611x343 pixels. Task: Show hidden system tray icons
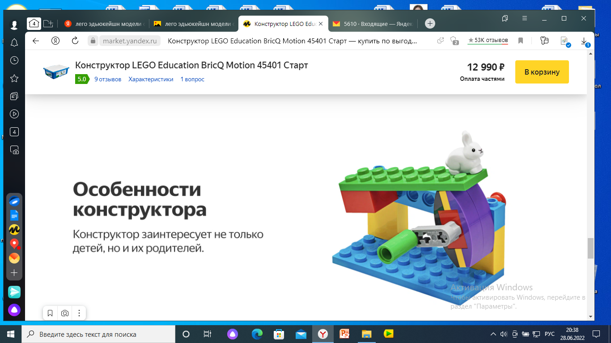(493, 334)
